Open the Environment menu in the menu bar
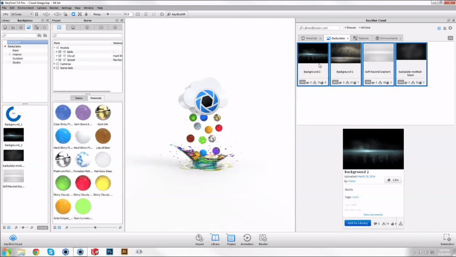This screenshot has height=257, width=456. [x=26, y=7]
